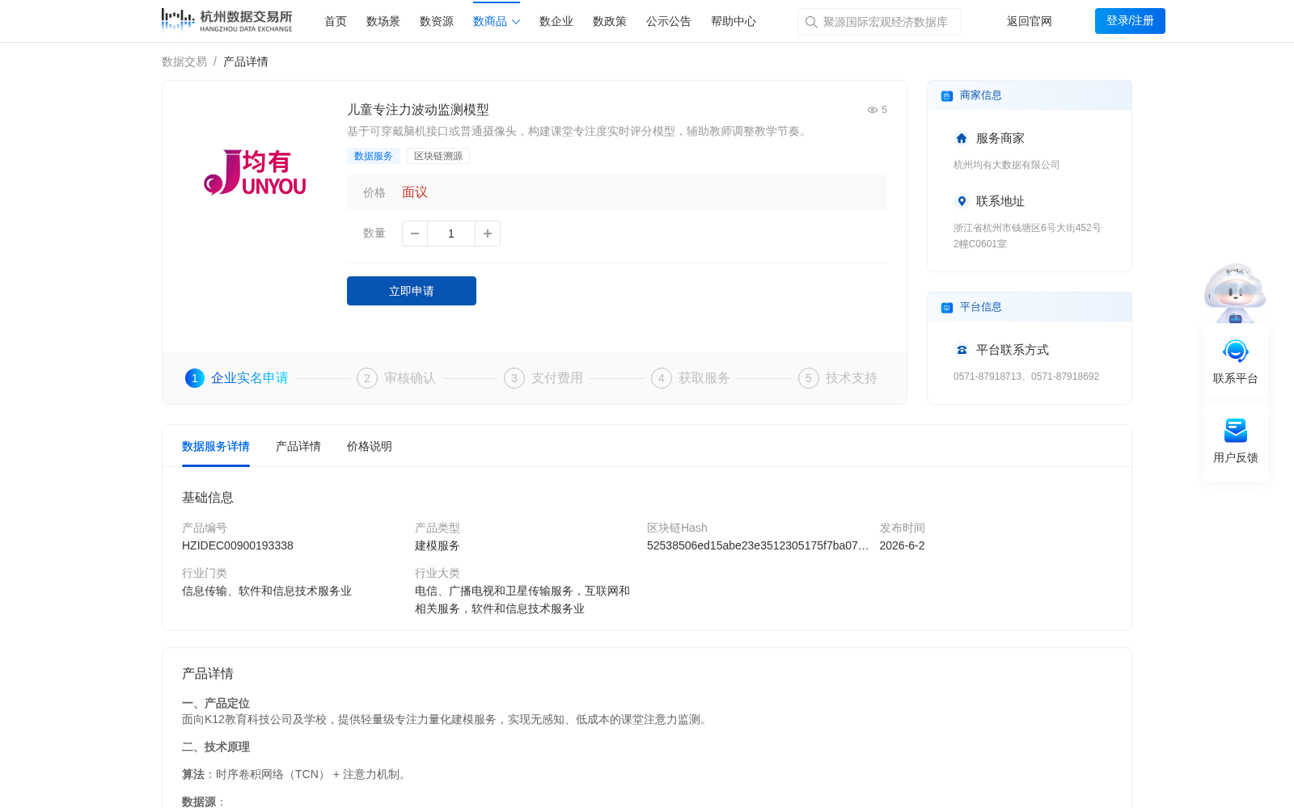Click product number HZIDEC00900193338
The width and height of the screenshot is (1294, 808).
(x=238, y=545)
